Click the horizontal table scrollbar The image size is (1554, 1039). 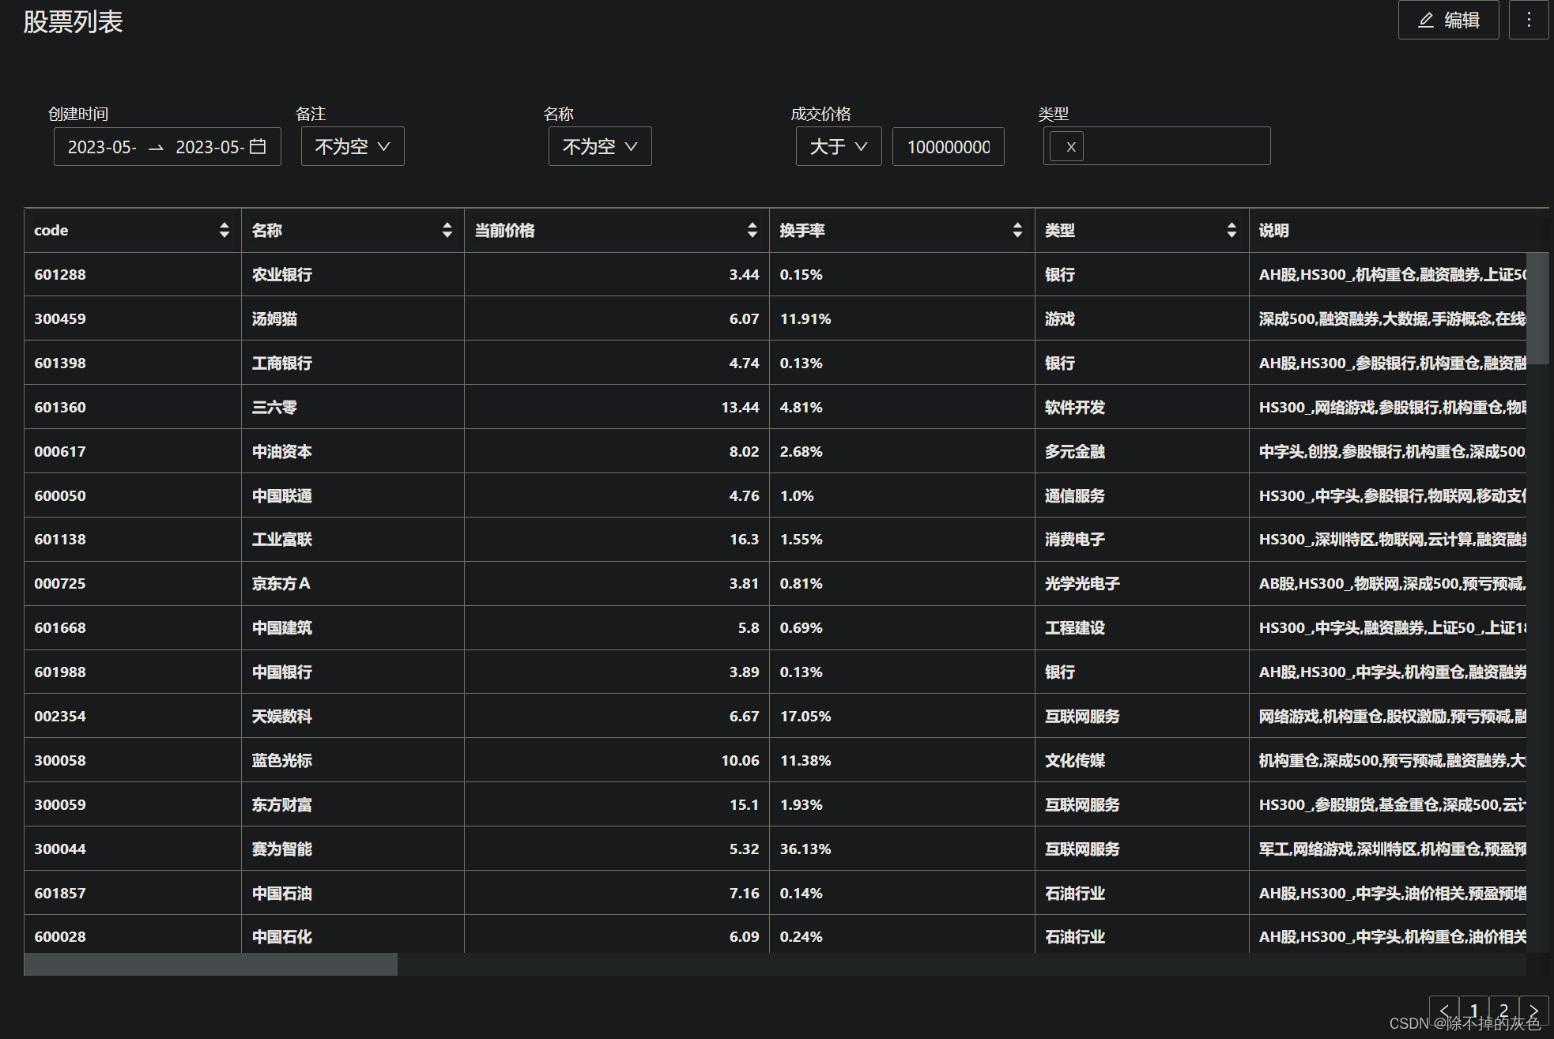click(x=210, y=964)
